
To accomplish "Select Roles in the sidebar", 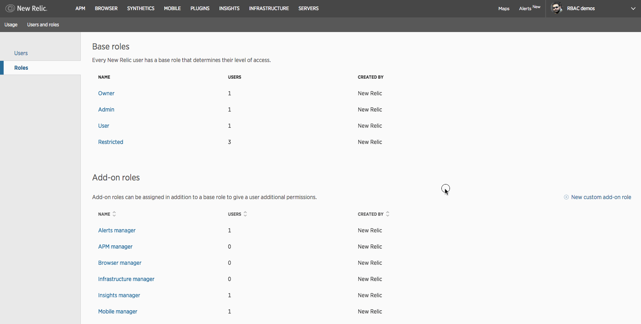I will 21,68.
